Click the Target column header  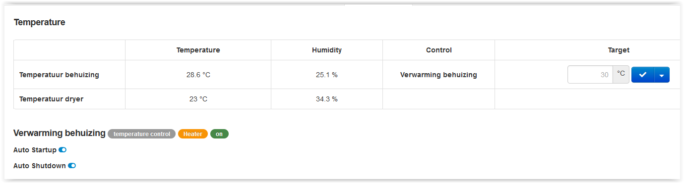(619, 50)
